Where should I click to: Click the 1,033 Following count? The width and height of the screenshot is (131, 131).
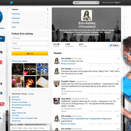pos(69,45)
